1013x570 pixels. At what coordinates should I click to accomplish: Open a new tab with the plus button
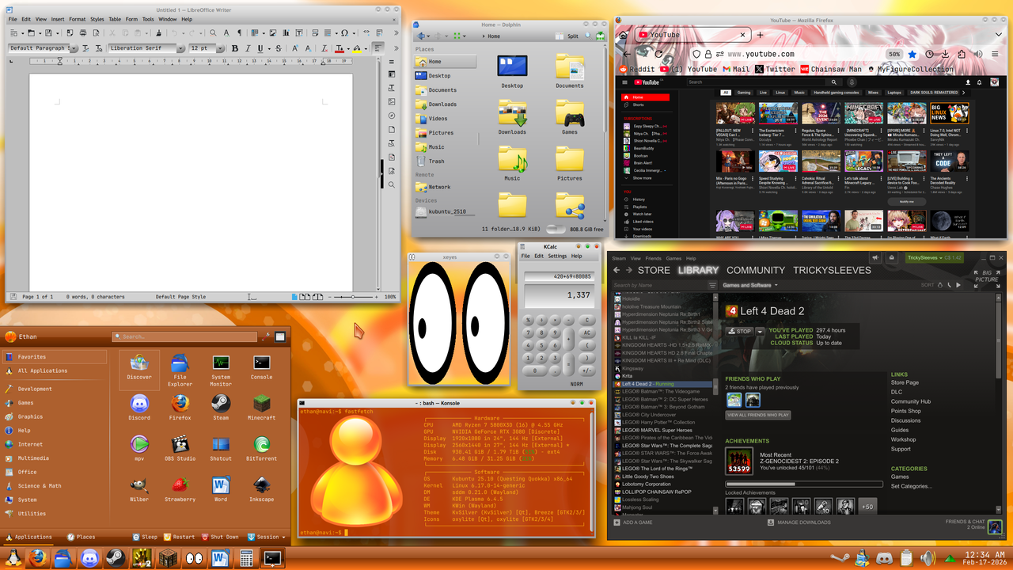[760, 35]
